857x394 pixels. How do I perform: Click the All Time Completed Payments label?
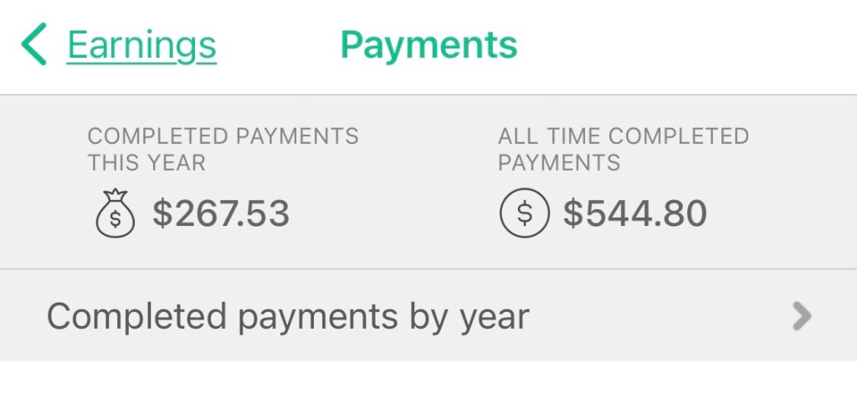(623, 148)
